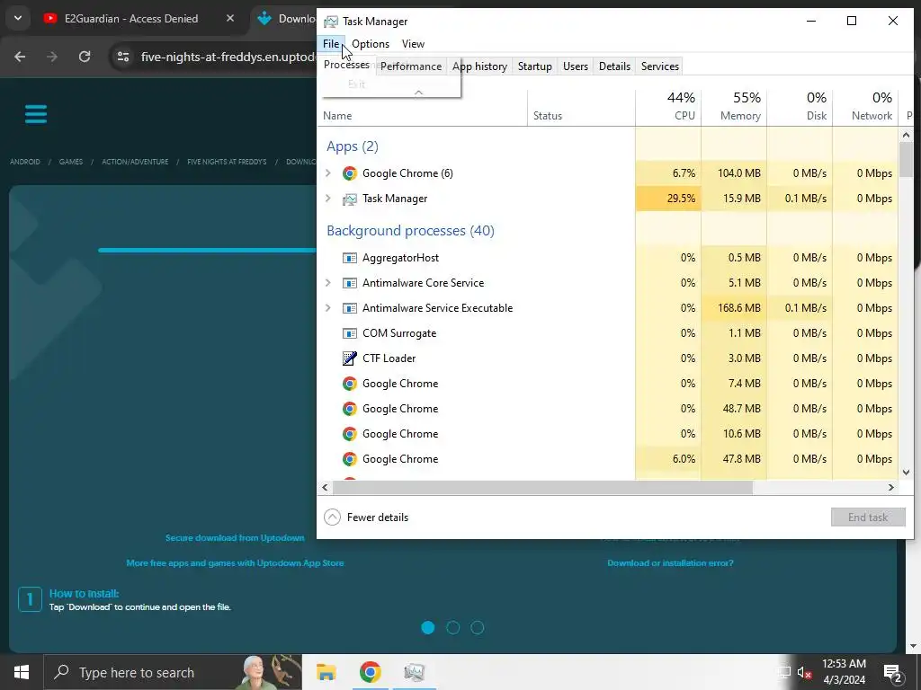
Task: Open site information icon in Chrome address bar
Action: coord(123,57)
